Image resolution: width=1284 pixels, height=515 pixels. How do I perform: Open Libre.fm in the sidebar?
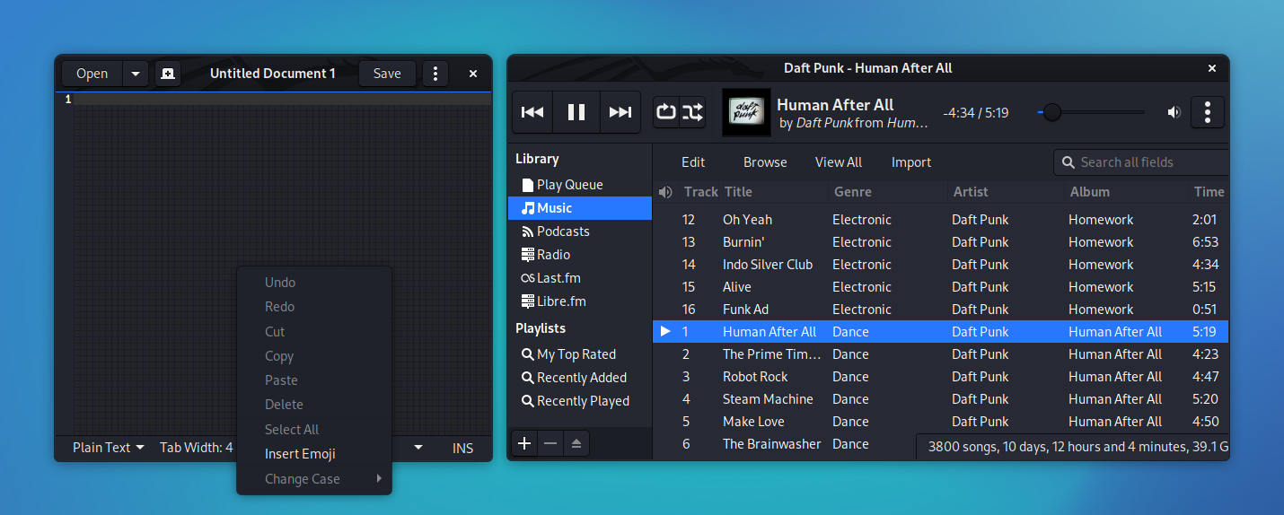click(x=580, y=301)
